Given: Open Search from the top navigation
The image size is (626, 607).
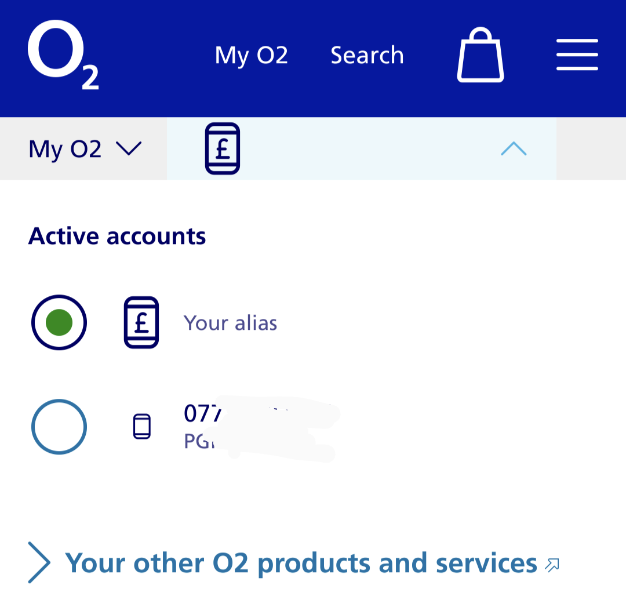Looking at the screenshot, I should pos(366,55).
